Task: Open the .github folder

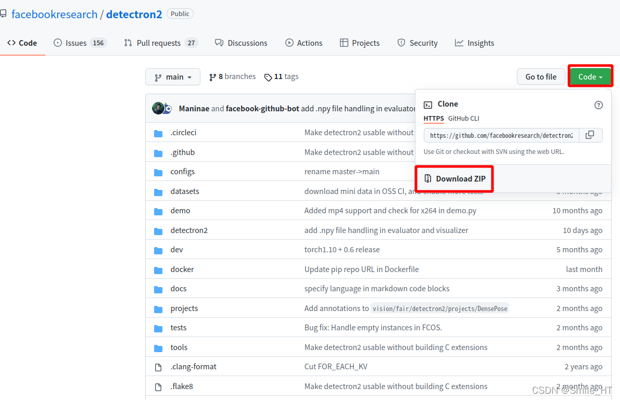Action: pos(183,152)
